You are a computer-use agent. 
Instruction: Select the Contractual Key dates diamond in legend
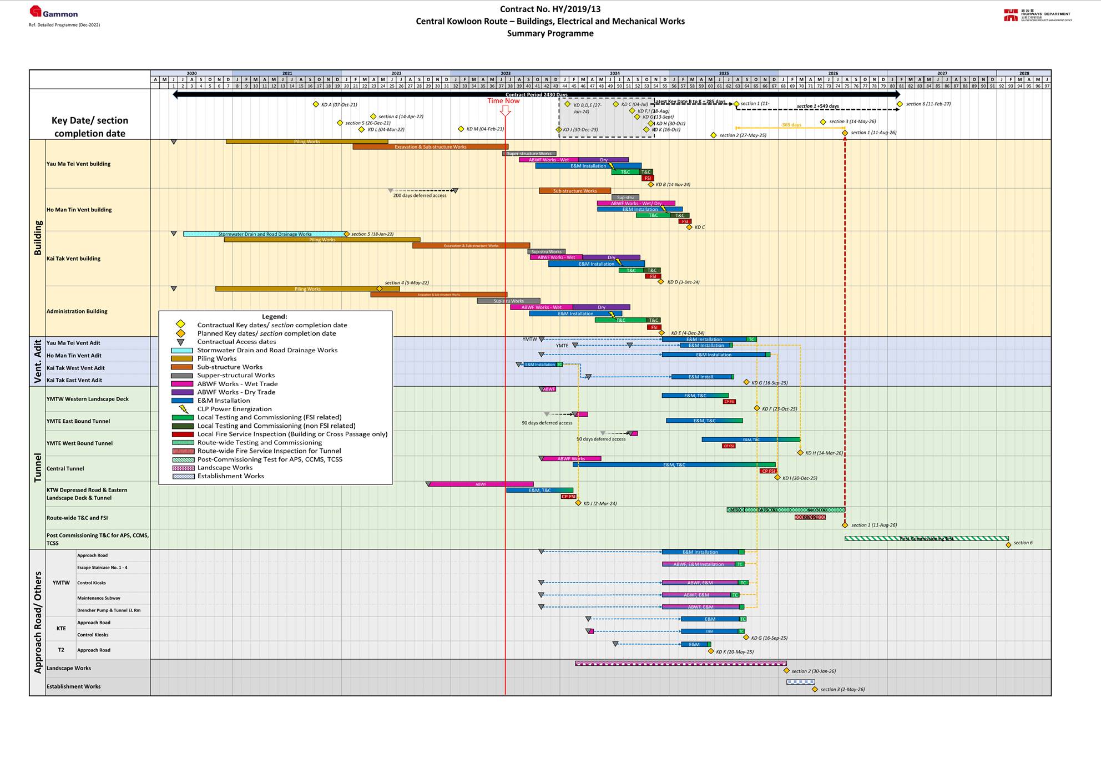tap(180, 325)
